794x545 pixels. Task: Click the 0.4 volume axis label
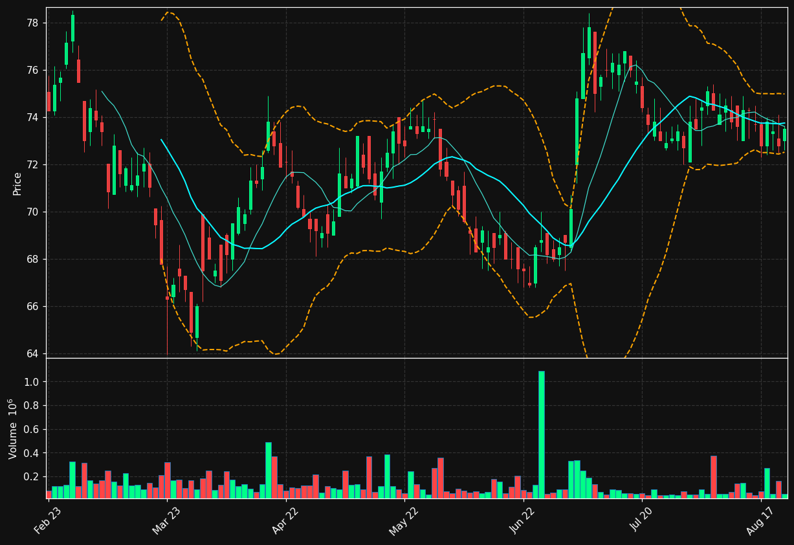pyautogui.click(x=32, y=454)
